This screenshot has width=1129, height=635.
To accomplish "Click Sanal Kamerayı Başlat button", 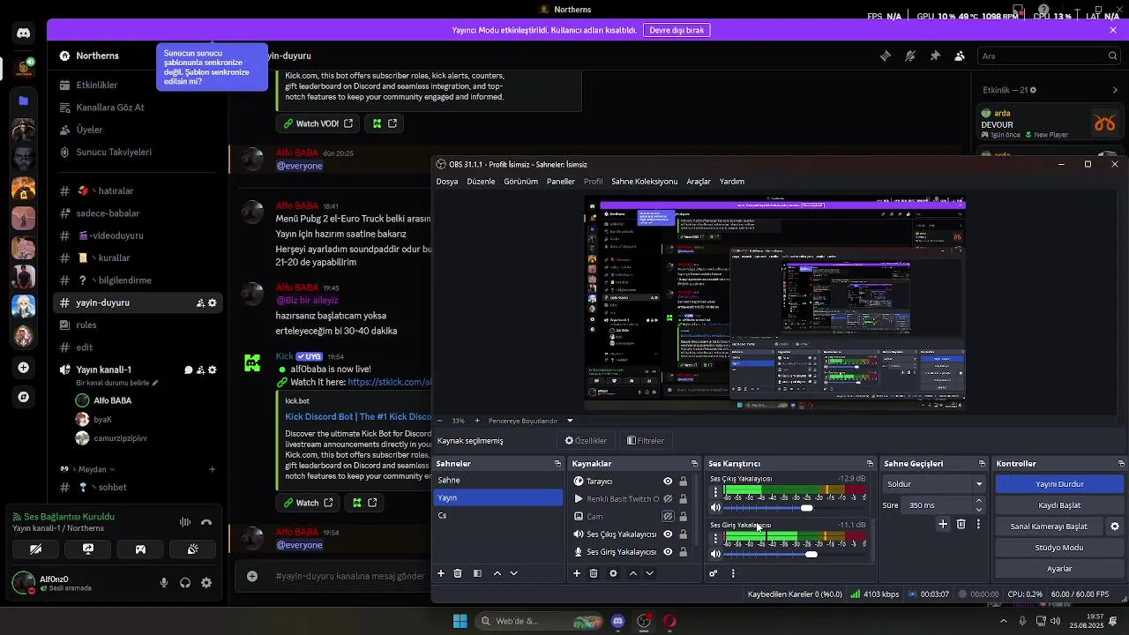I will tap(1049, 527).
